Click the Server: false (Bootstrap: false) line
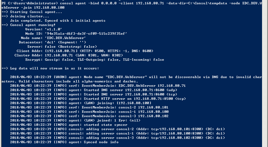 tap(62, 47)
